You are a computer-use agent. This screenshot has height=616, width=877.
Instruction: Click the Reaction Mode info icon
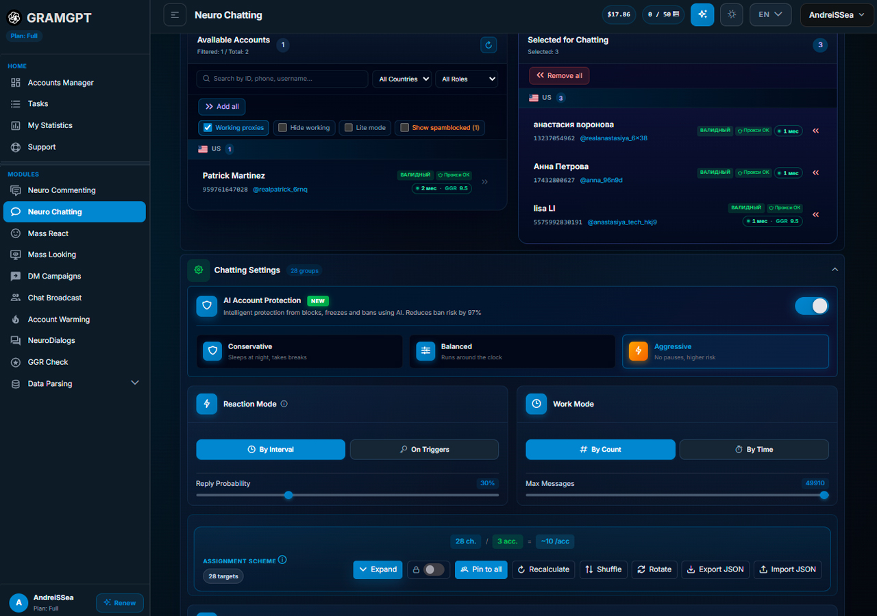click(x=284, y=404)
